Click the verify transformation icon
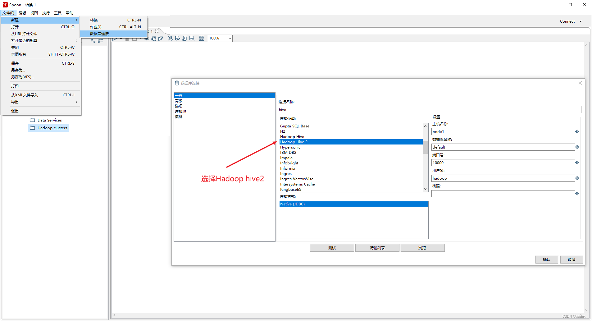 click(x=170, y=38)
